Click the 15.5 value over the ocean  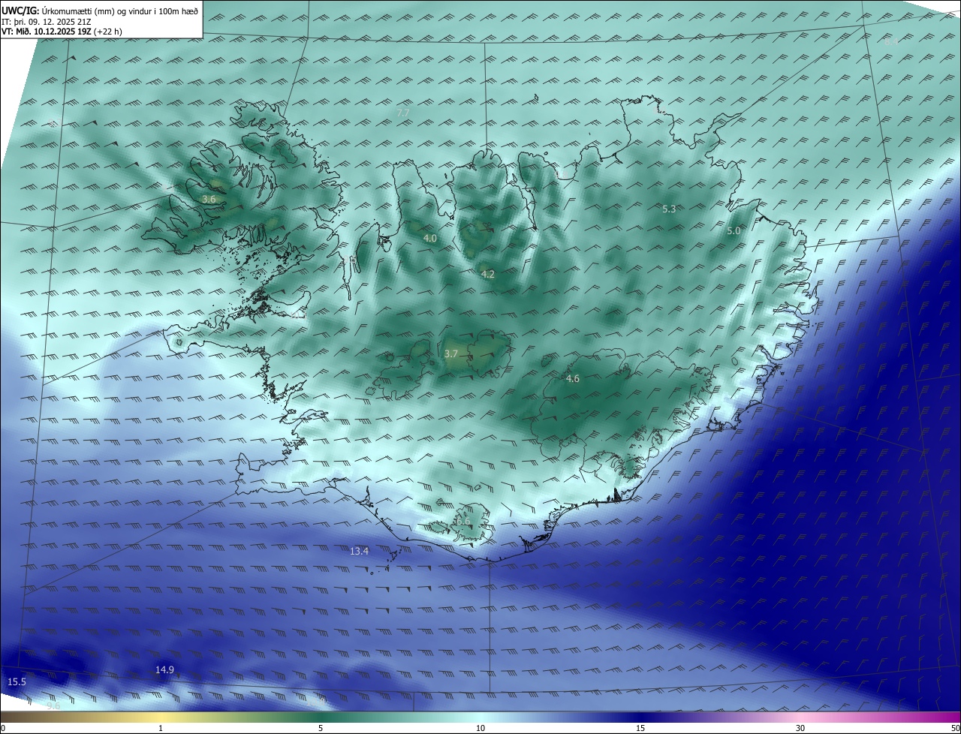coord(17,681)
